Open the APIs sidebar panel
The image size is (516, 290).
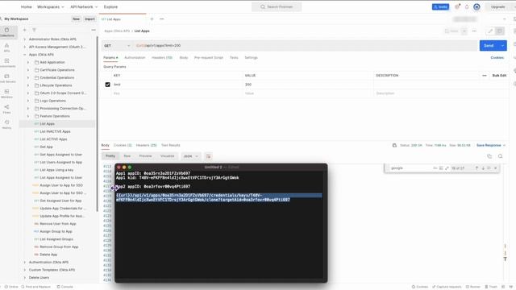click(7, 48)
